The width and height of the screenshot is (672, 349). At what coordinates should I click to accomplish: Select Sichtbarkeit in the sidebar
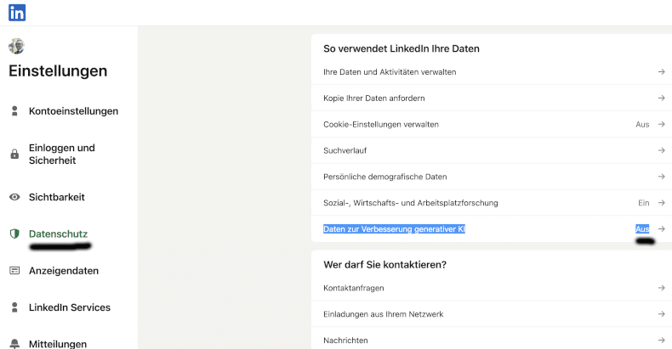click(x=57, y=197)
